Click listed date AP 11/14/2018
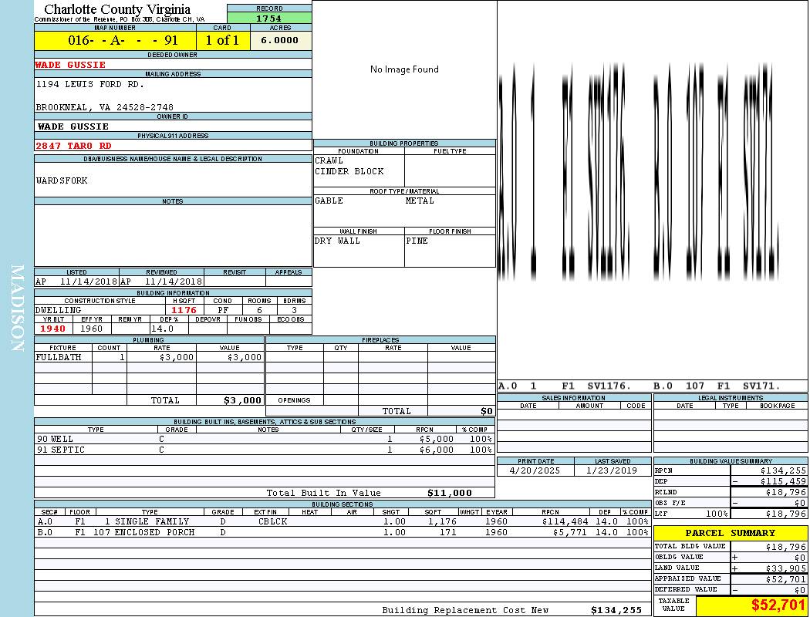810x617 pixels. [x=76, y=282]
